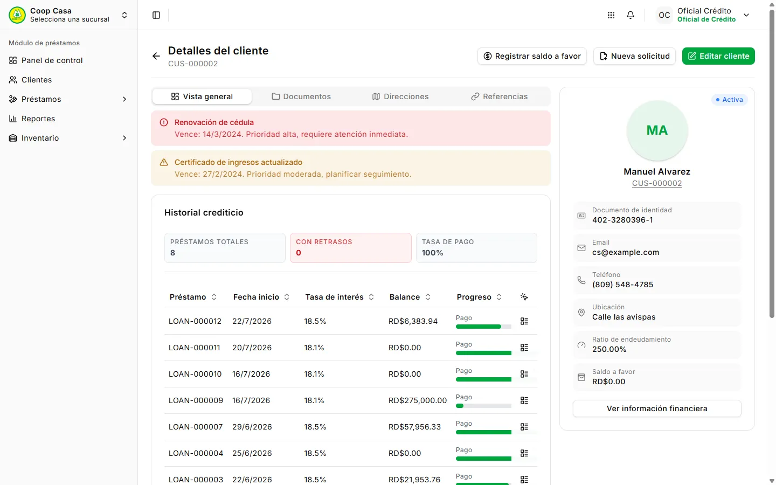Image resolution: width=776 pixels, height=485 pixels.
Task: Click the Editar cliente button
Action: click(718, 56)
